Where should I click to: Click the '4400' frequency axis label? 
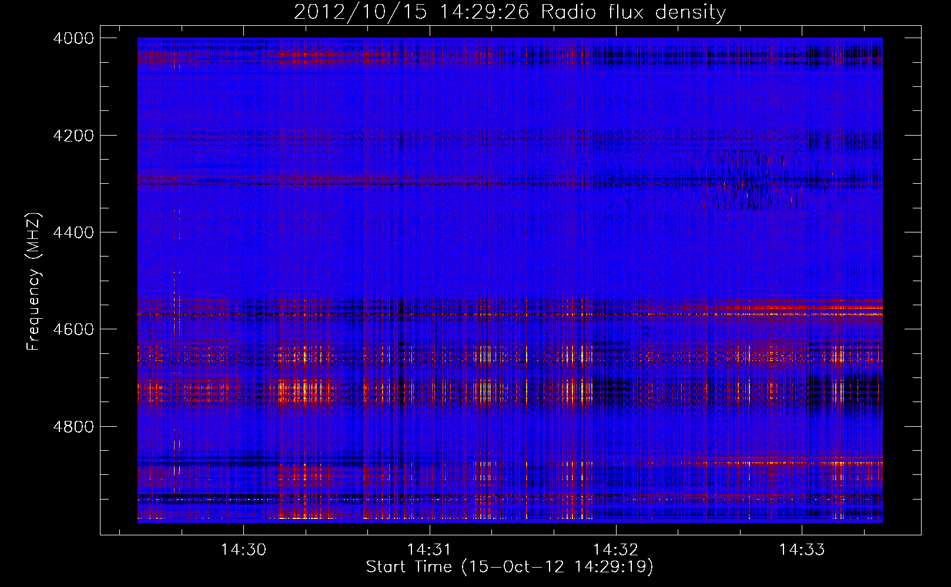[73, 232]
